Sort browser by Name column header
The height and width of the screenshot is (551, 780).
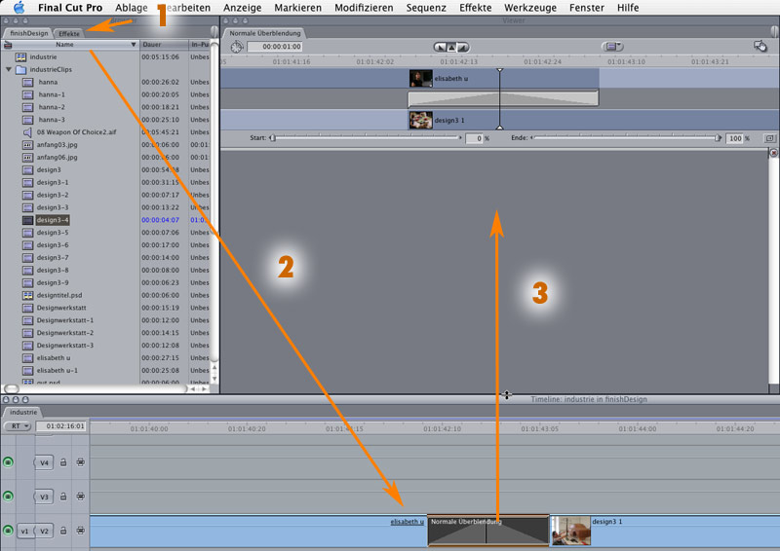coord(64,45)
